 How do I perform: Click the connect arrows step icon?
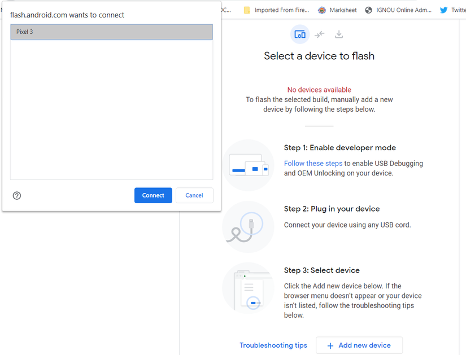tap(320, 34)
